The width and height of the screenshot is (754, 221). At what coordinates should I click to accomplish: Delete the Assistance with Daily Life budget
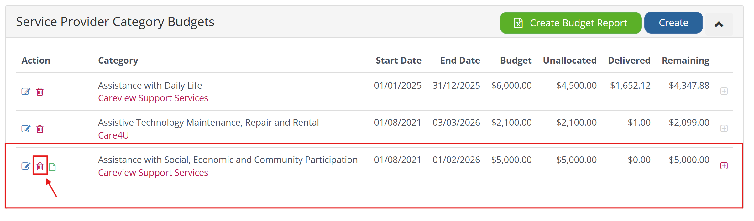pyautogui.click(x=40, y=92)
